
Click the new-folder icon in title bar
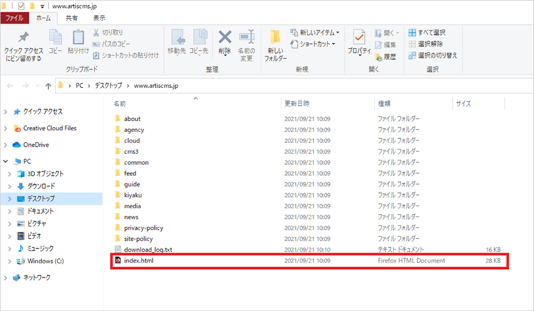(32, 6)
